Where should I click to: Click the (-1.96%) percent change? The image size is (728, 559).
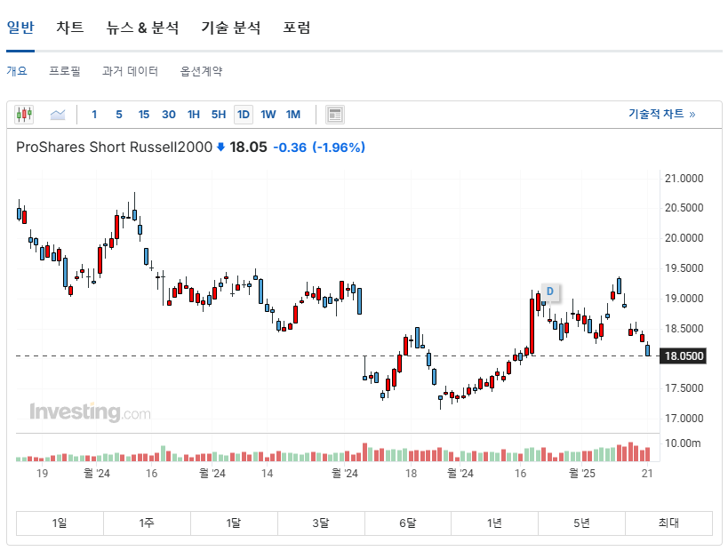click(339, 148)
